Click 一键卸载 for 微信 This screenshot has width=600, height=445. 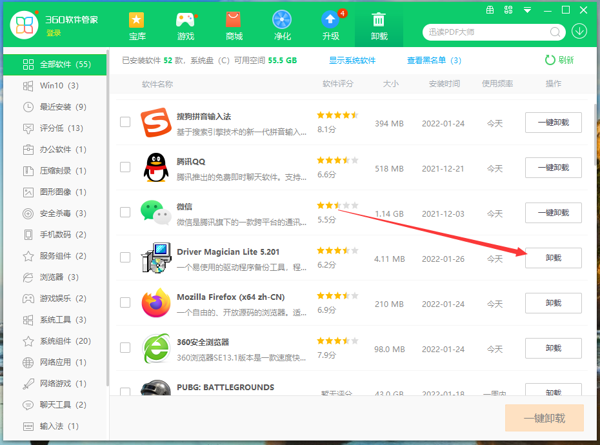click(554, 213)
